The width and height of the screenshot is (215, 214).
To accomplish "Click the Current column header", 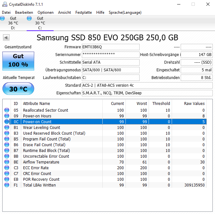I will (114, 103).
